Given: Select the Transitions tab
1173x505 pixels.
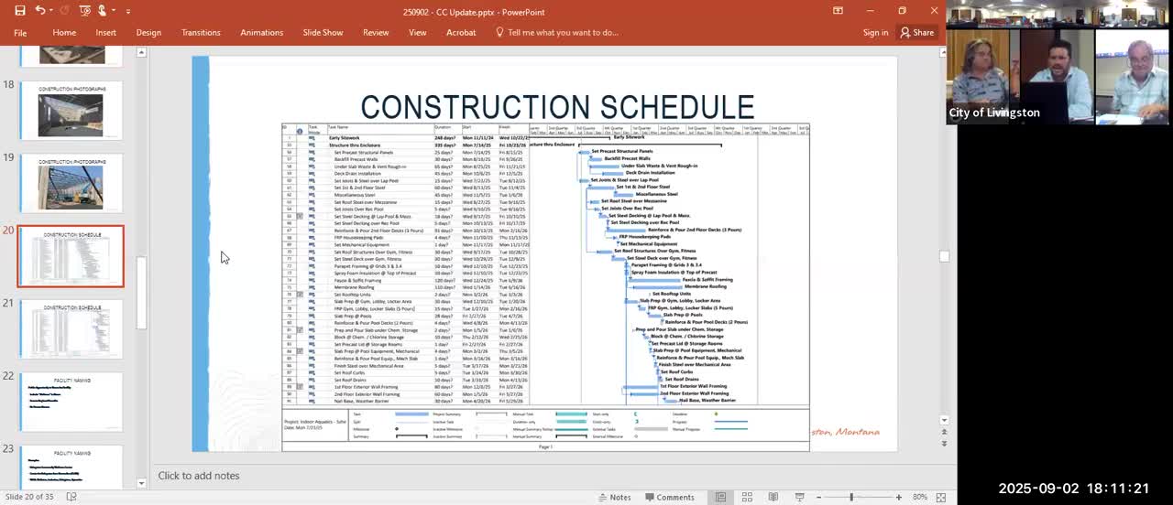Looking at the screenshot, I should point(201,32).
